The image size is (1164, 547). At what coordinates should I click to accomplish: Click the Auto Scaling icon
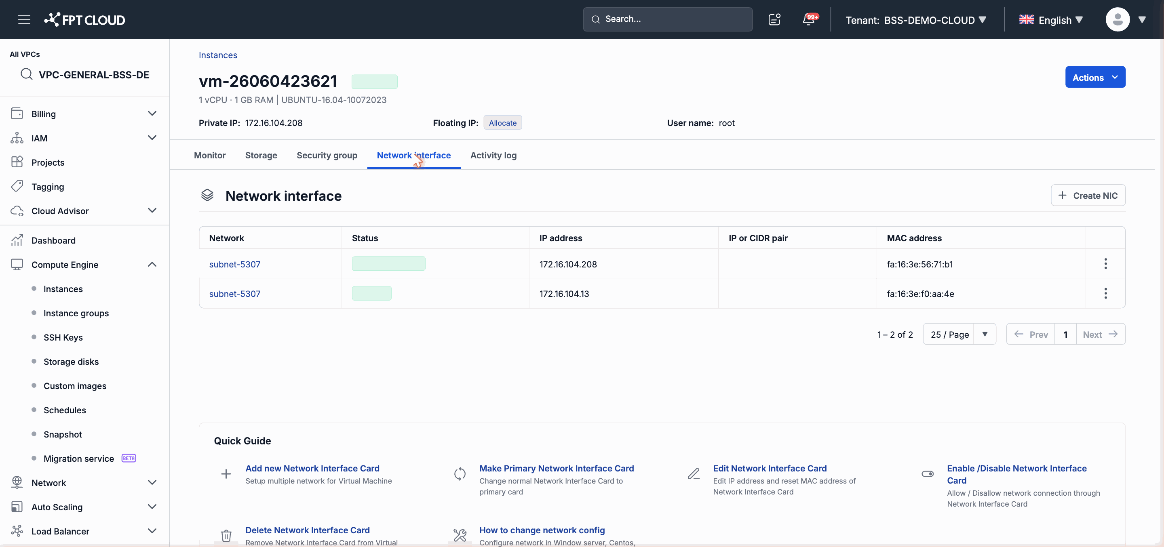[x=17, y=507]
